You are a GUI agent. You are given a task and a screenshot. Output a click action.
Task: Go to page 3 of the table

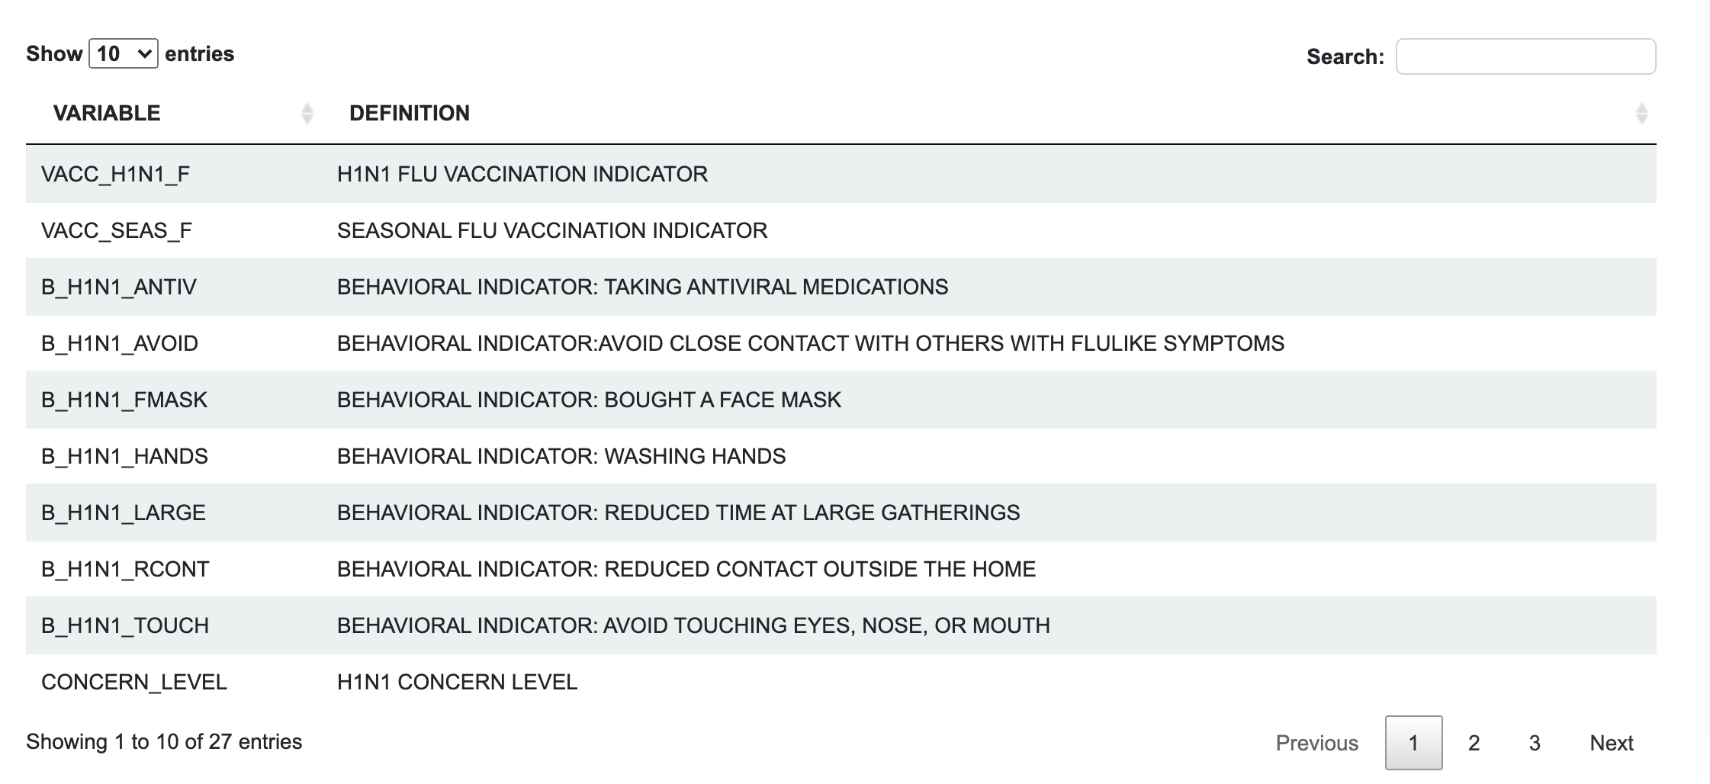[1535, 743]
